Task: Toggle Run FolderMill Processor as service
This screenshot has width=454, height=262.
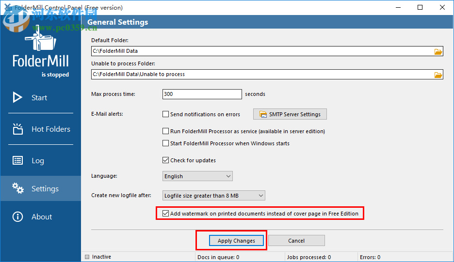Action: (x=166, y=131)
